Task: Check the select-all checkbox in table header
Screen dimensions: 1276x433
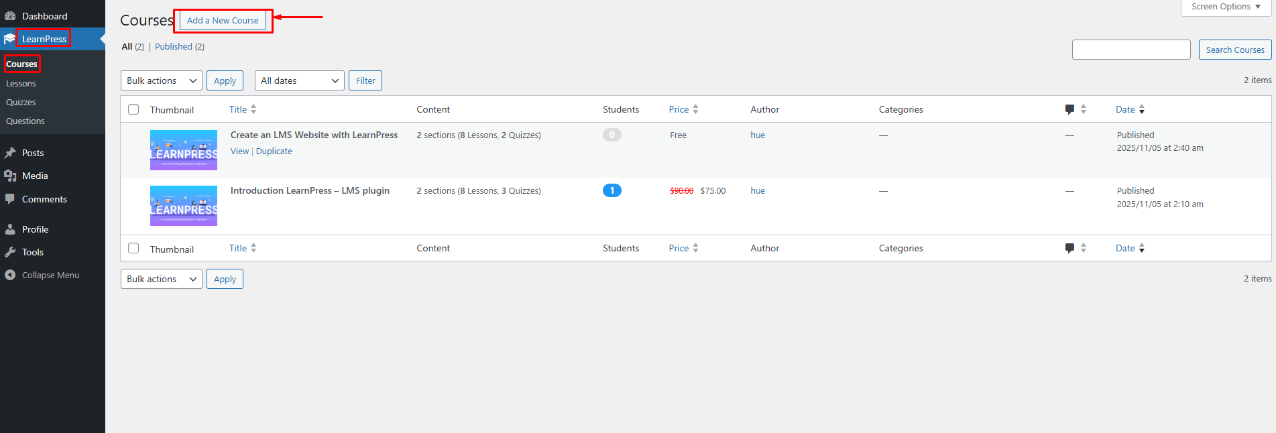Action: click(x=133, y=109)
